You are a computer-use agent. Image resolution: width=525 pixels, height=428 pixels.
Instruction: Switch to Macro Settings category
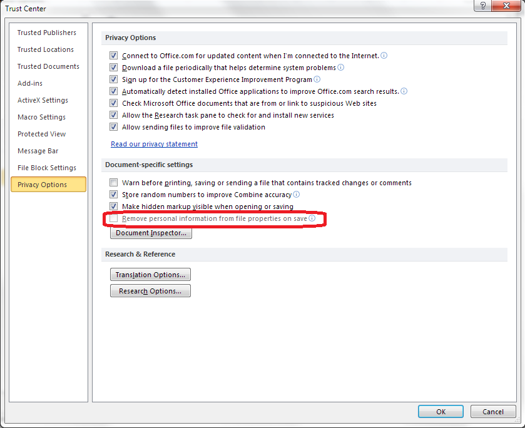41,117
